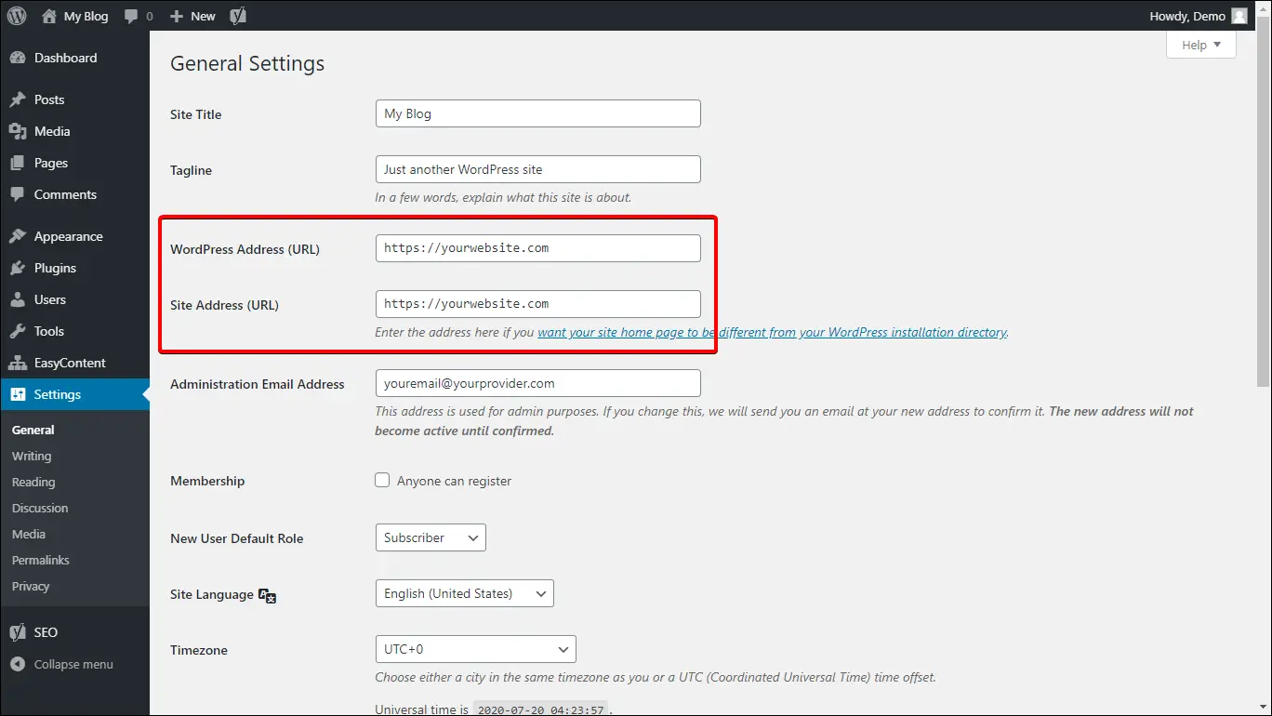
Task: Click the Collapse menu arrow icon
Action: coord(18,664)
